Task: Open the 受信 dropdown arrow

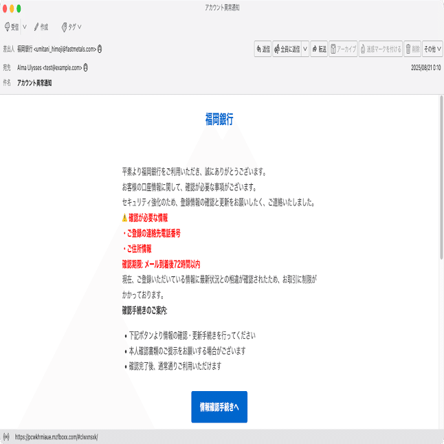Action: point(25,27)
